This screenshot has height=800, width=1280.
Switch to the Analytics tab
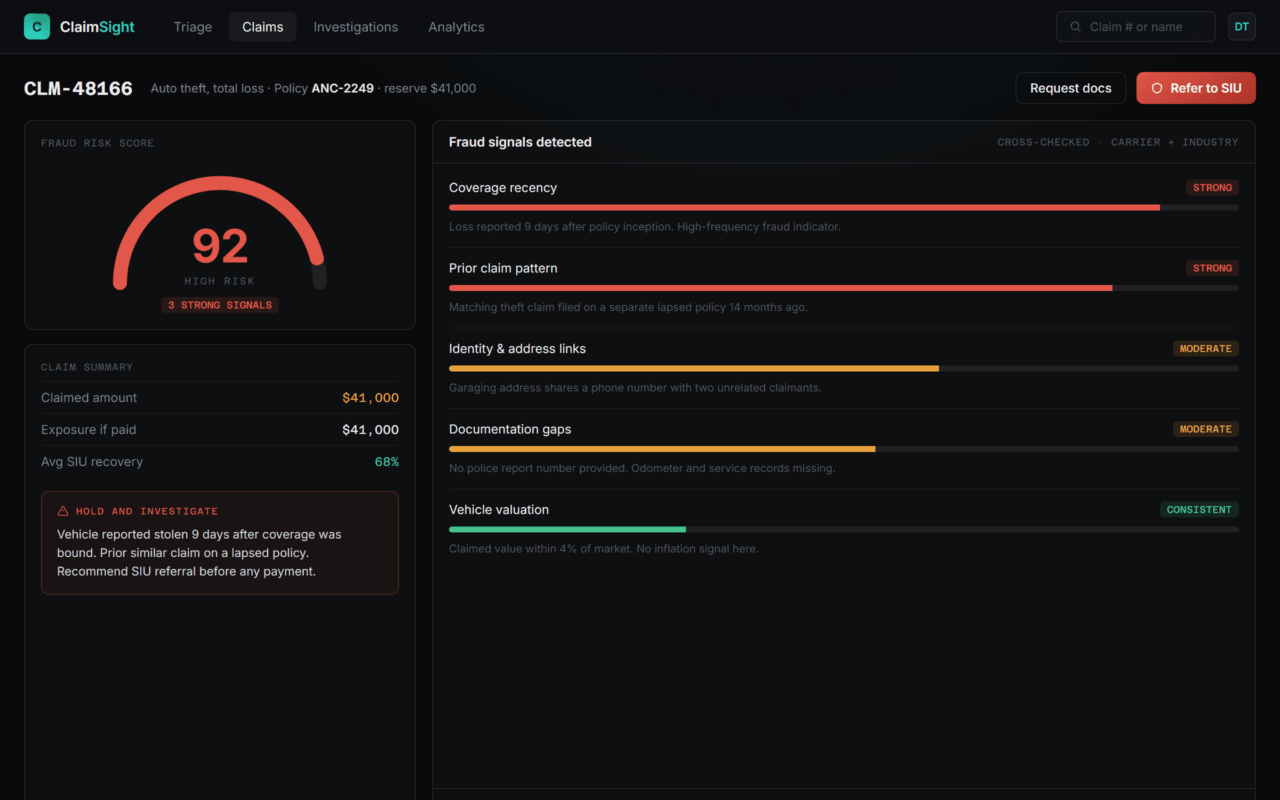tap(457, 27)
